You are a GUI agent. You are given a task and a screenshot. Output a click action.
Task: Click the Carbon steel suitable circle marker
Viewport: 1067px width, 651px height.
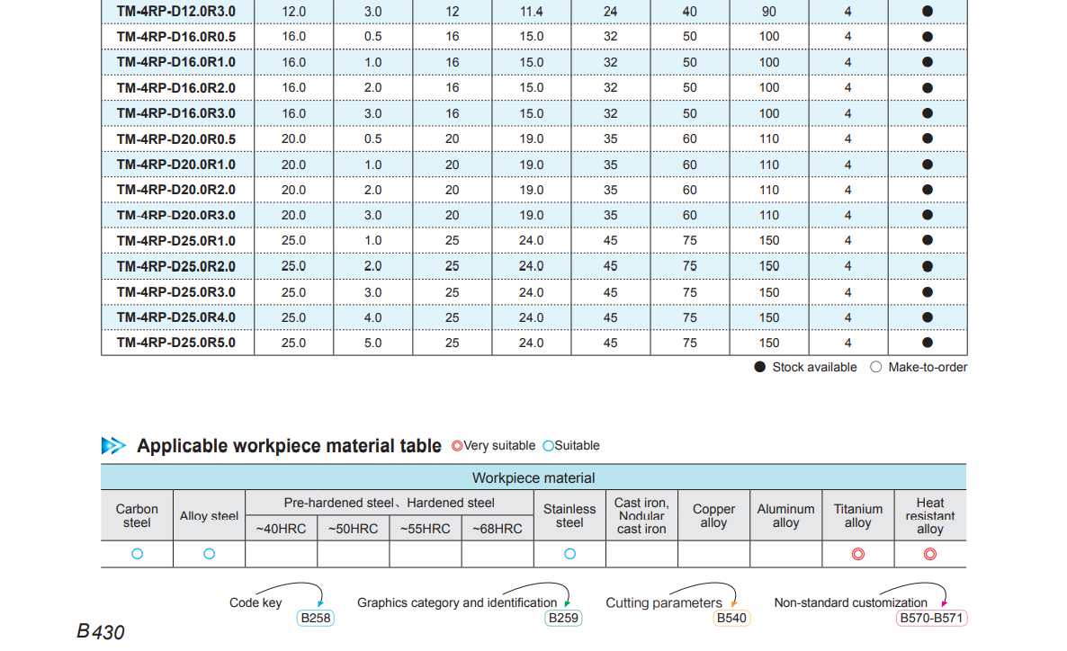(x=137, y=554)
